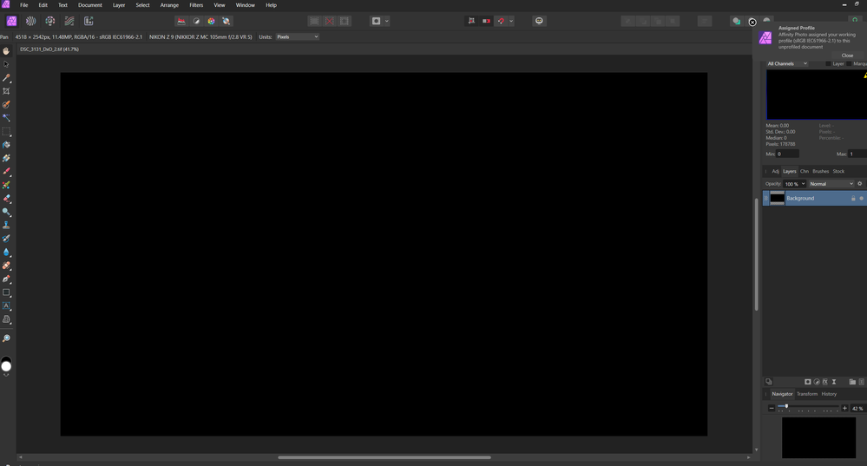Open the blend options gear icon
Screen dimensions: 867x466
click(859, 183)
